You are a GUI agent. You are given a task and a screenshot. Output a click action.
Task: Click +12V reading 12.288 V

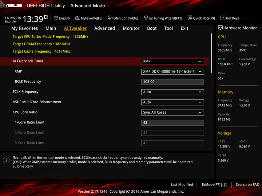point(224,146)
